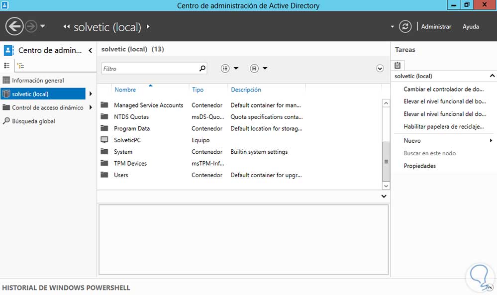The height and width of the screenshot is (295, 497).
Task: Click the forward navigation arrow
Action: (31, 26)
